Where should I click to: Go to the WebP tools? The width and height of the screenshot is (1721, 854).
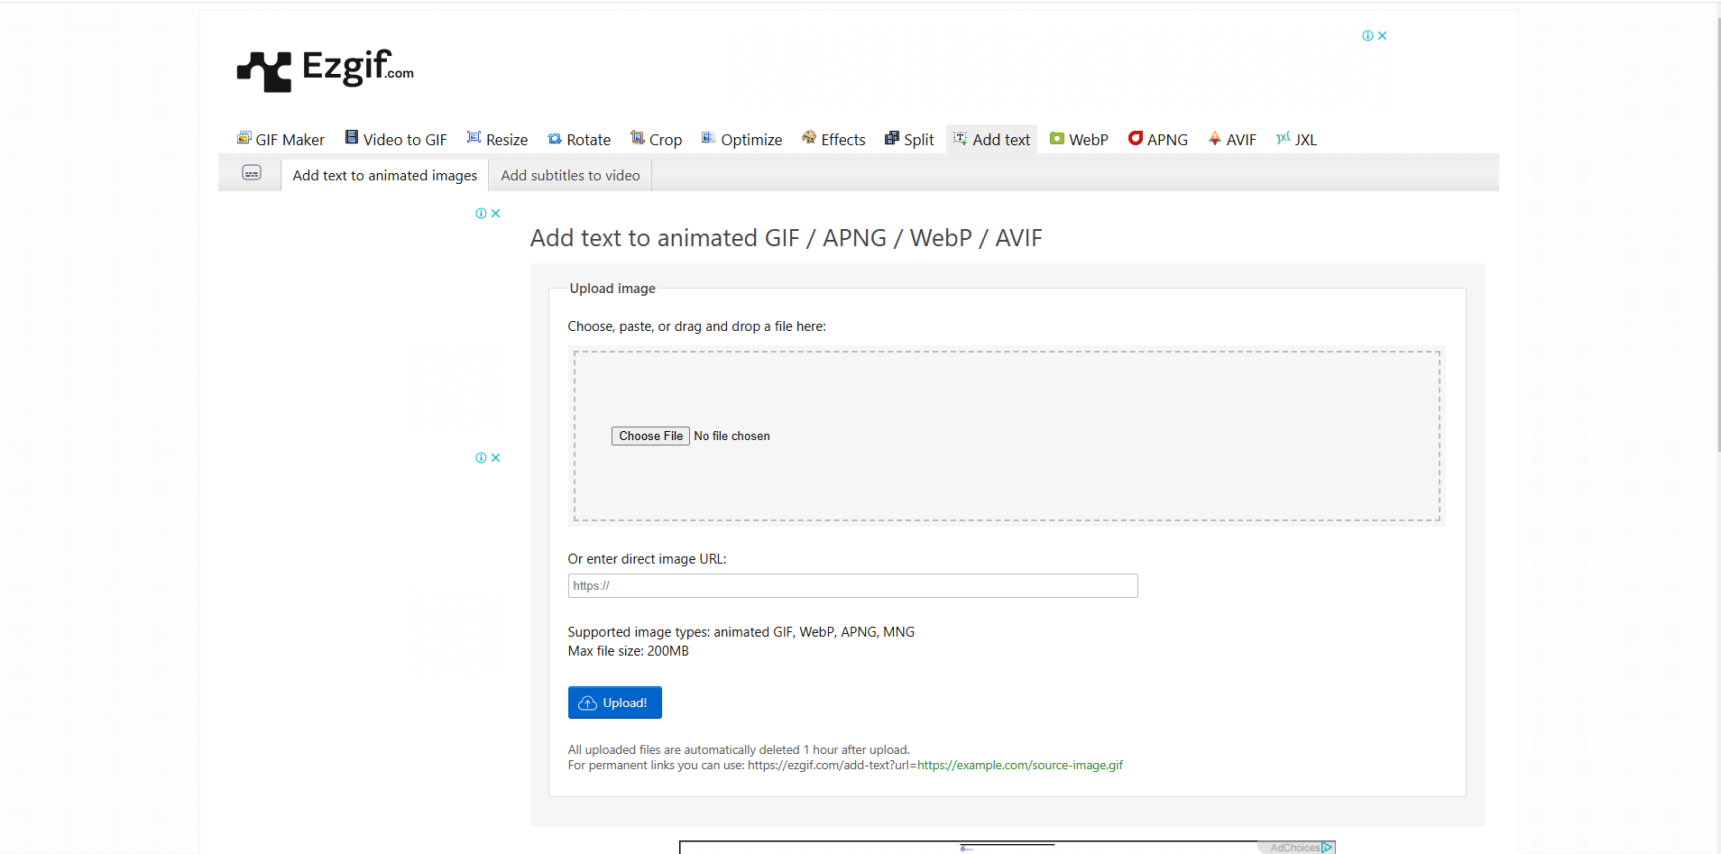pyautogui.click(x=1079, y=139)
